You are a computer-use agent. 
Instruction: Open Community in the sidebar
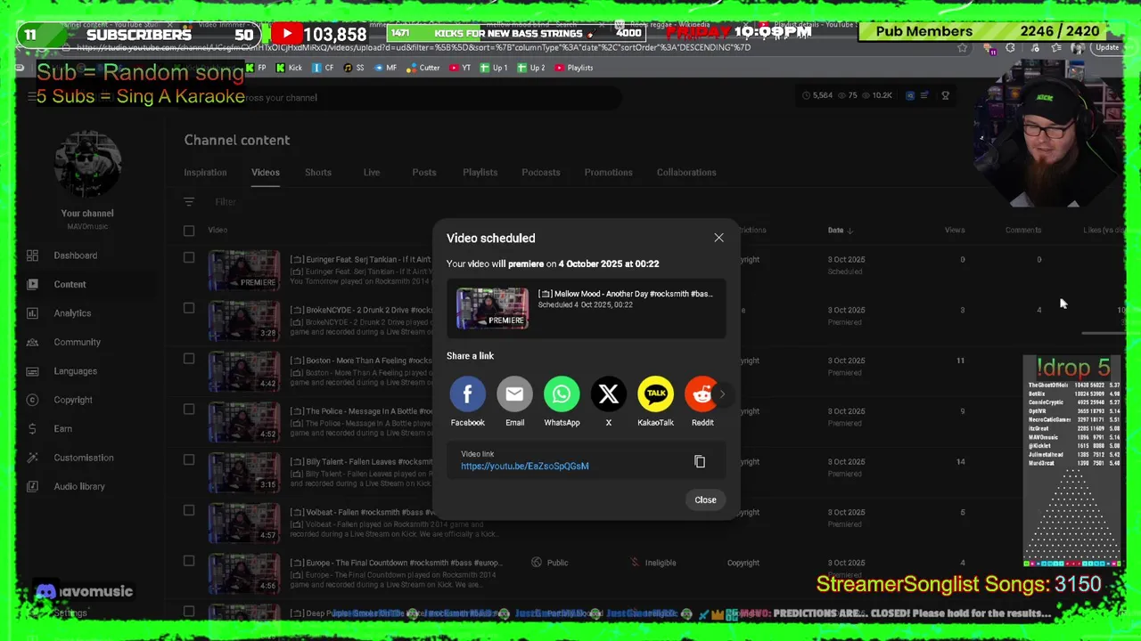pyautogui.click(x=77, y=342)
